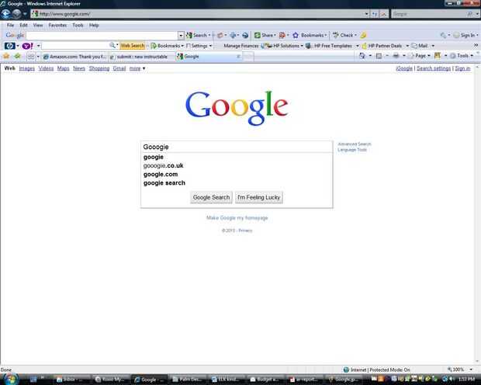Viewport: 481px width, 385px height.
Task: Click the Search settings link
Action: click(434, 68)
